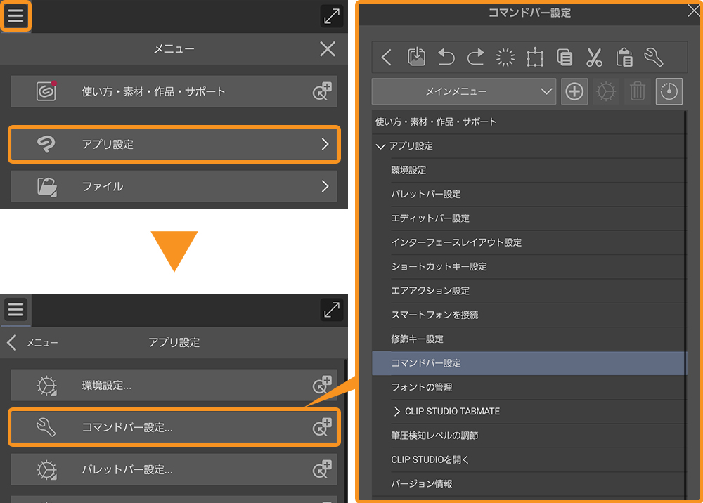Click the reset to default clock icon
Screen dimensions: 703x503
[x=669, y=91]
